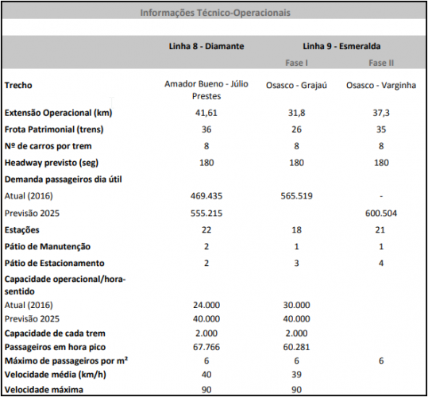Click the Osasco - Grajaú cell
The image size is (428, 397).
click(296, 85)
